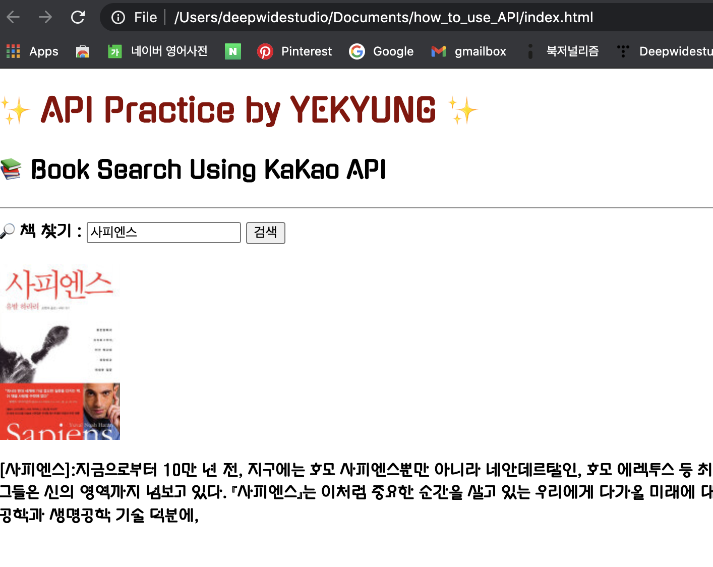
Task: Reload the page with refresh icon
Action: [x=78, y=17]
